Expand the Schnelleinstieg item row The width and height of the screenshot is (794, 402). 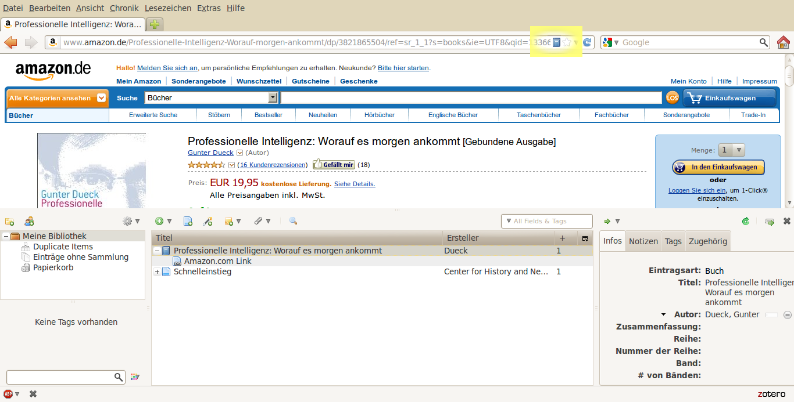point(157,271)
